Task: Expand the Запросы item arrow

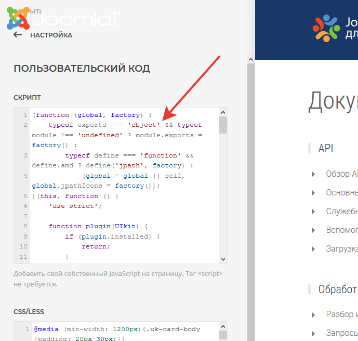Action: (313, 334)
